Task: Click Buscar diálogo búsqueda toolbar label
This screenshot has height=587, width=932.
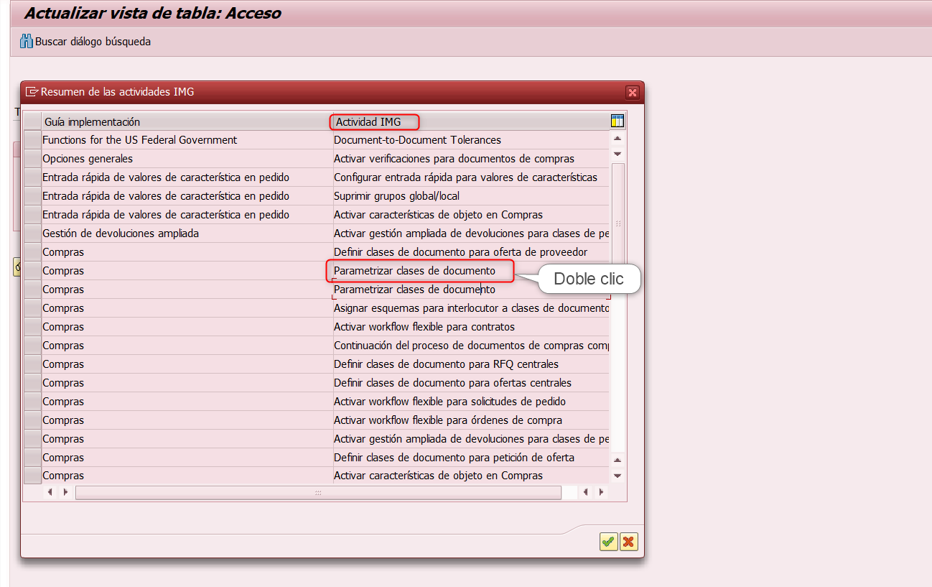Action: click(x=93, y=42)
